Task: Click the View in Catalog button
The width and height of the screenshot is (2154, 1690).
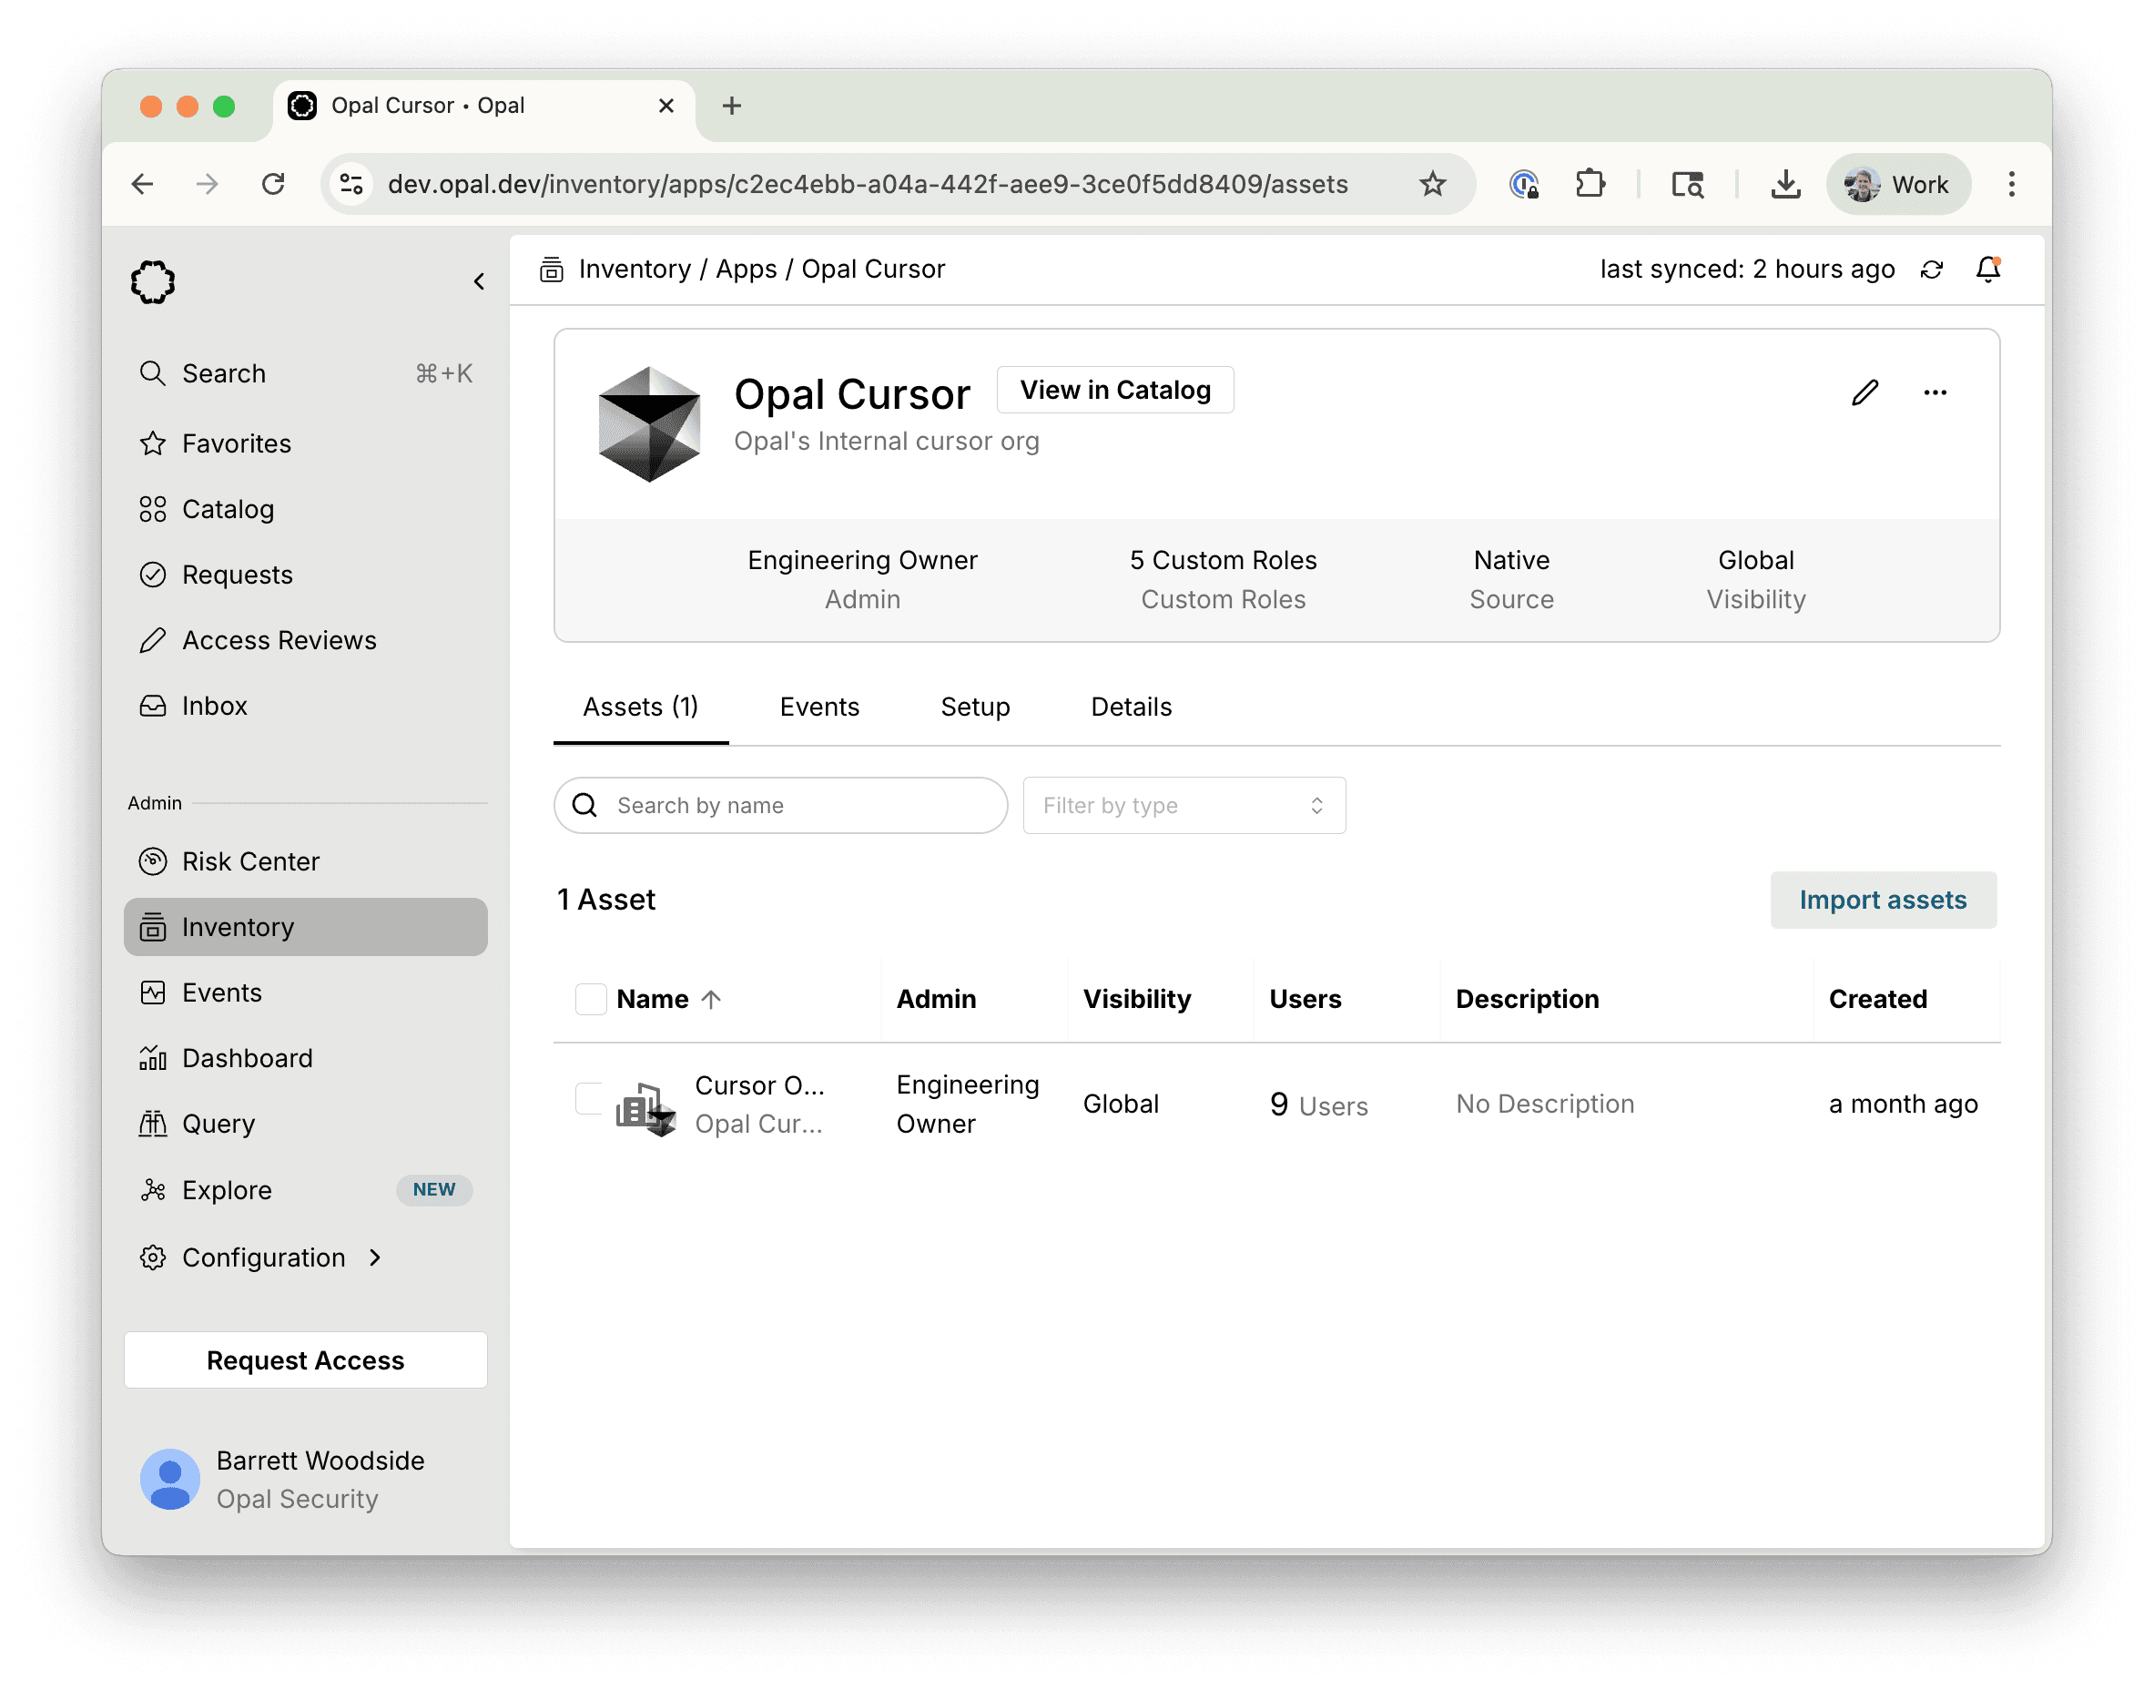Action: 1114,390
